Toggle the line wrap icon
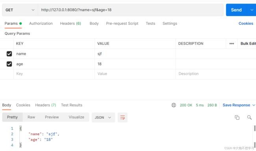 click(x=122, y=117)
